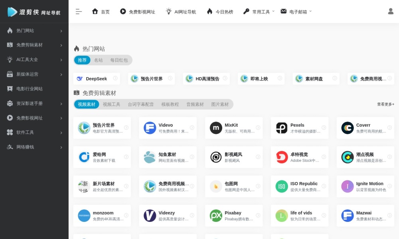Viewport: 399px width, 239px height.
Task: Click the Pexels site logo
Action: point(282,128)
